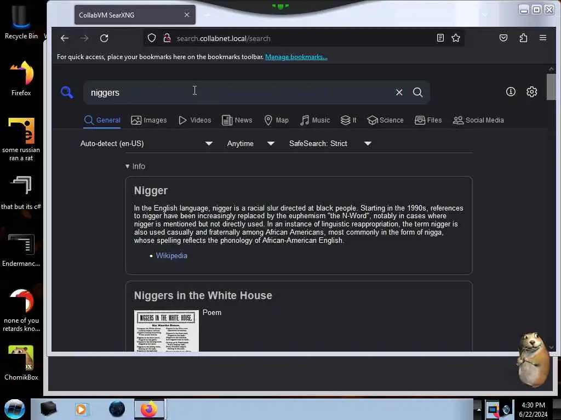Open Auto-detect (en-US) language dropdown
Image resolution: width=561 pixels, height=420 pixels.
[147, 144]
